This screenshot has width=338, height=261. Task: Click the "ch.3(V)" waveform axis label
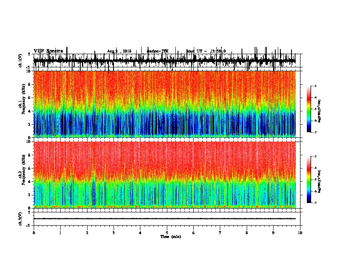20,219
